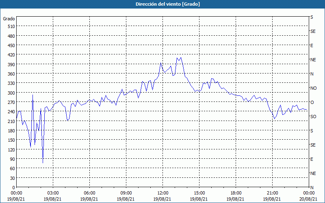The image size is (325, 203).
Task: Pick the 180 degree axis label
Action: point(12,131)
